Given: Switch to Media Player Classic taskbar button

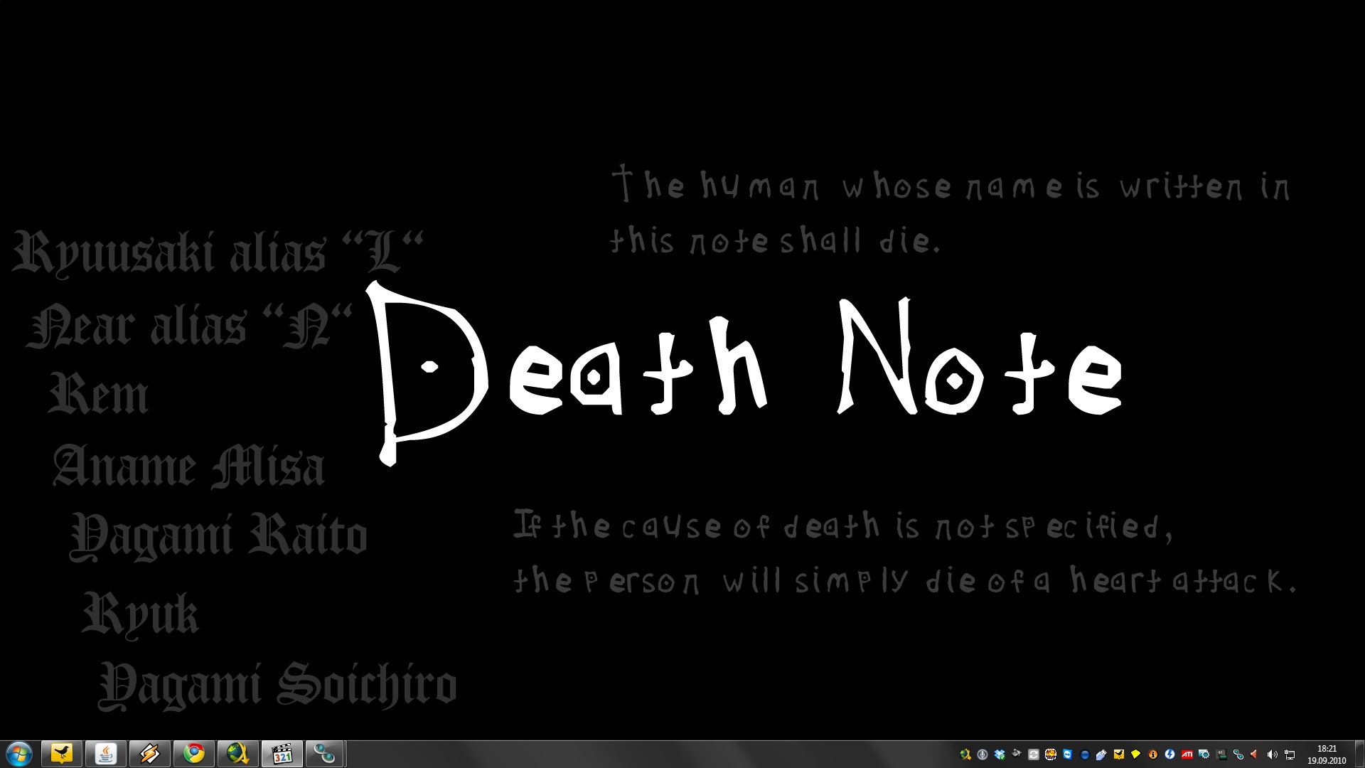Looking at the screenshot, I should coord(282,753).
